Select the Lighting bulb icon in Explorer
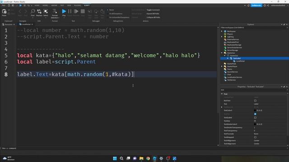Viewport: 289px width, 162px height. point(225,37)
